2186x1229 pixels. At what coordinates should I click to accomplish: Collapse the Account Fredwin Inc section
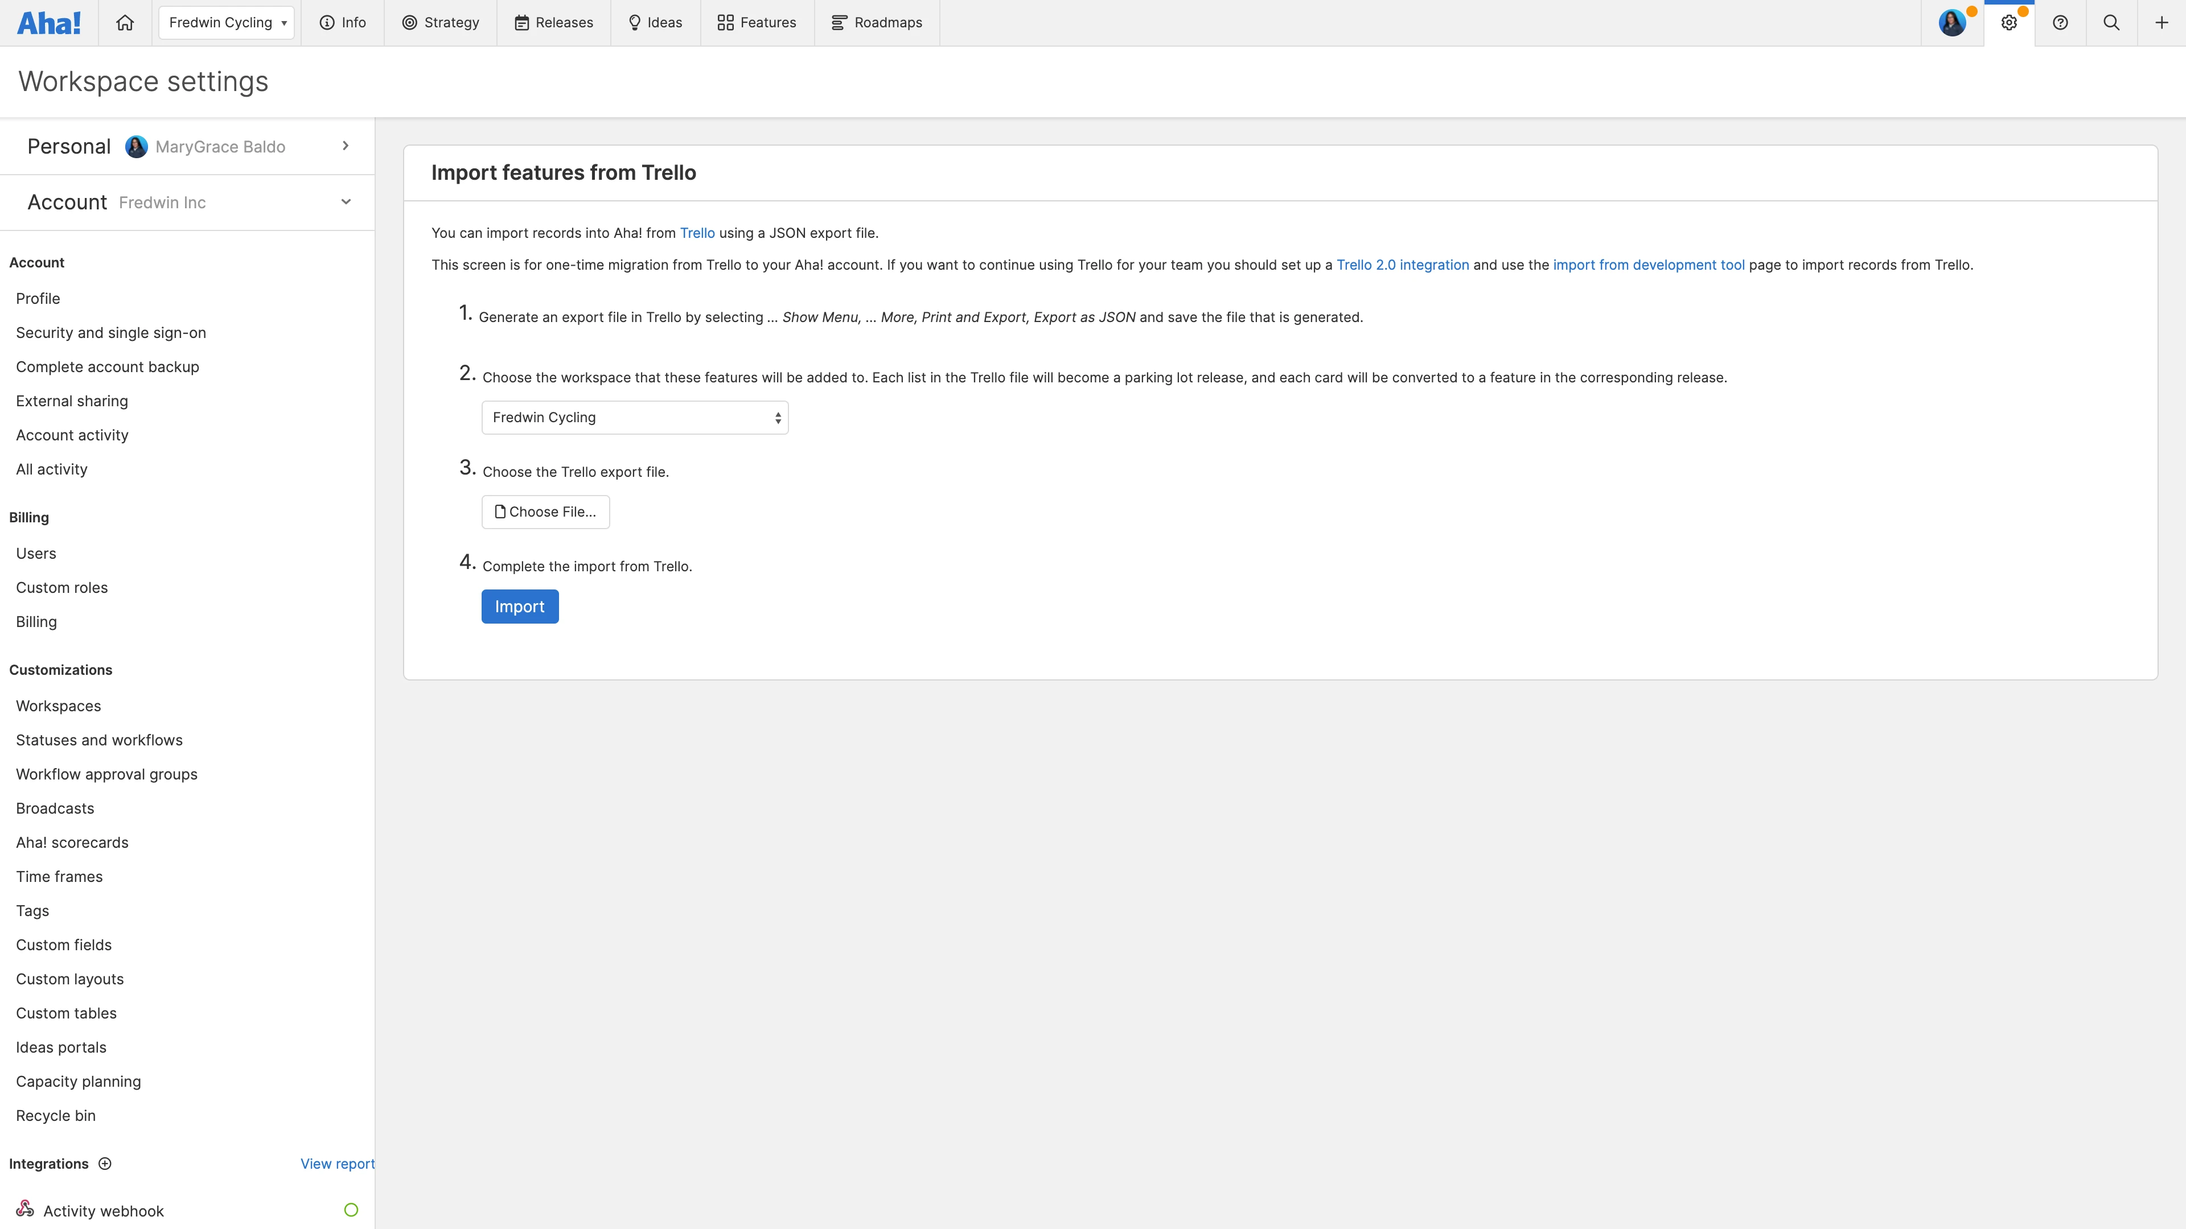click(x=346, y=202)
